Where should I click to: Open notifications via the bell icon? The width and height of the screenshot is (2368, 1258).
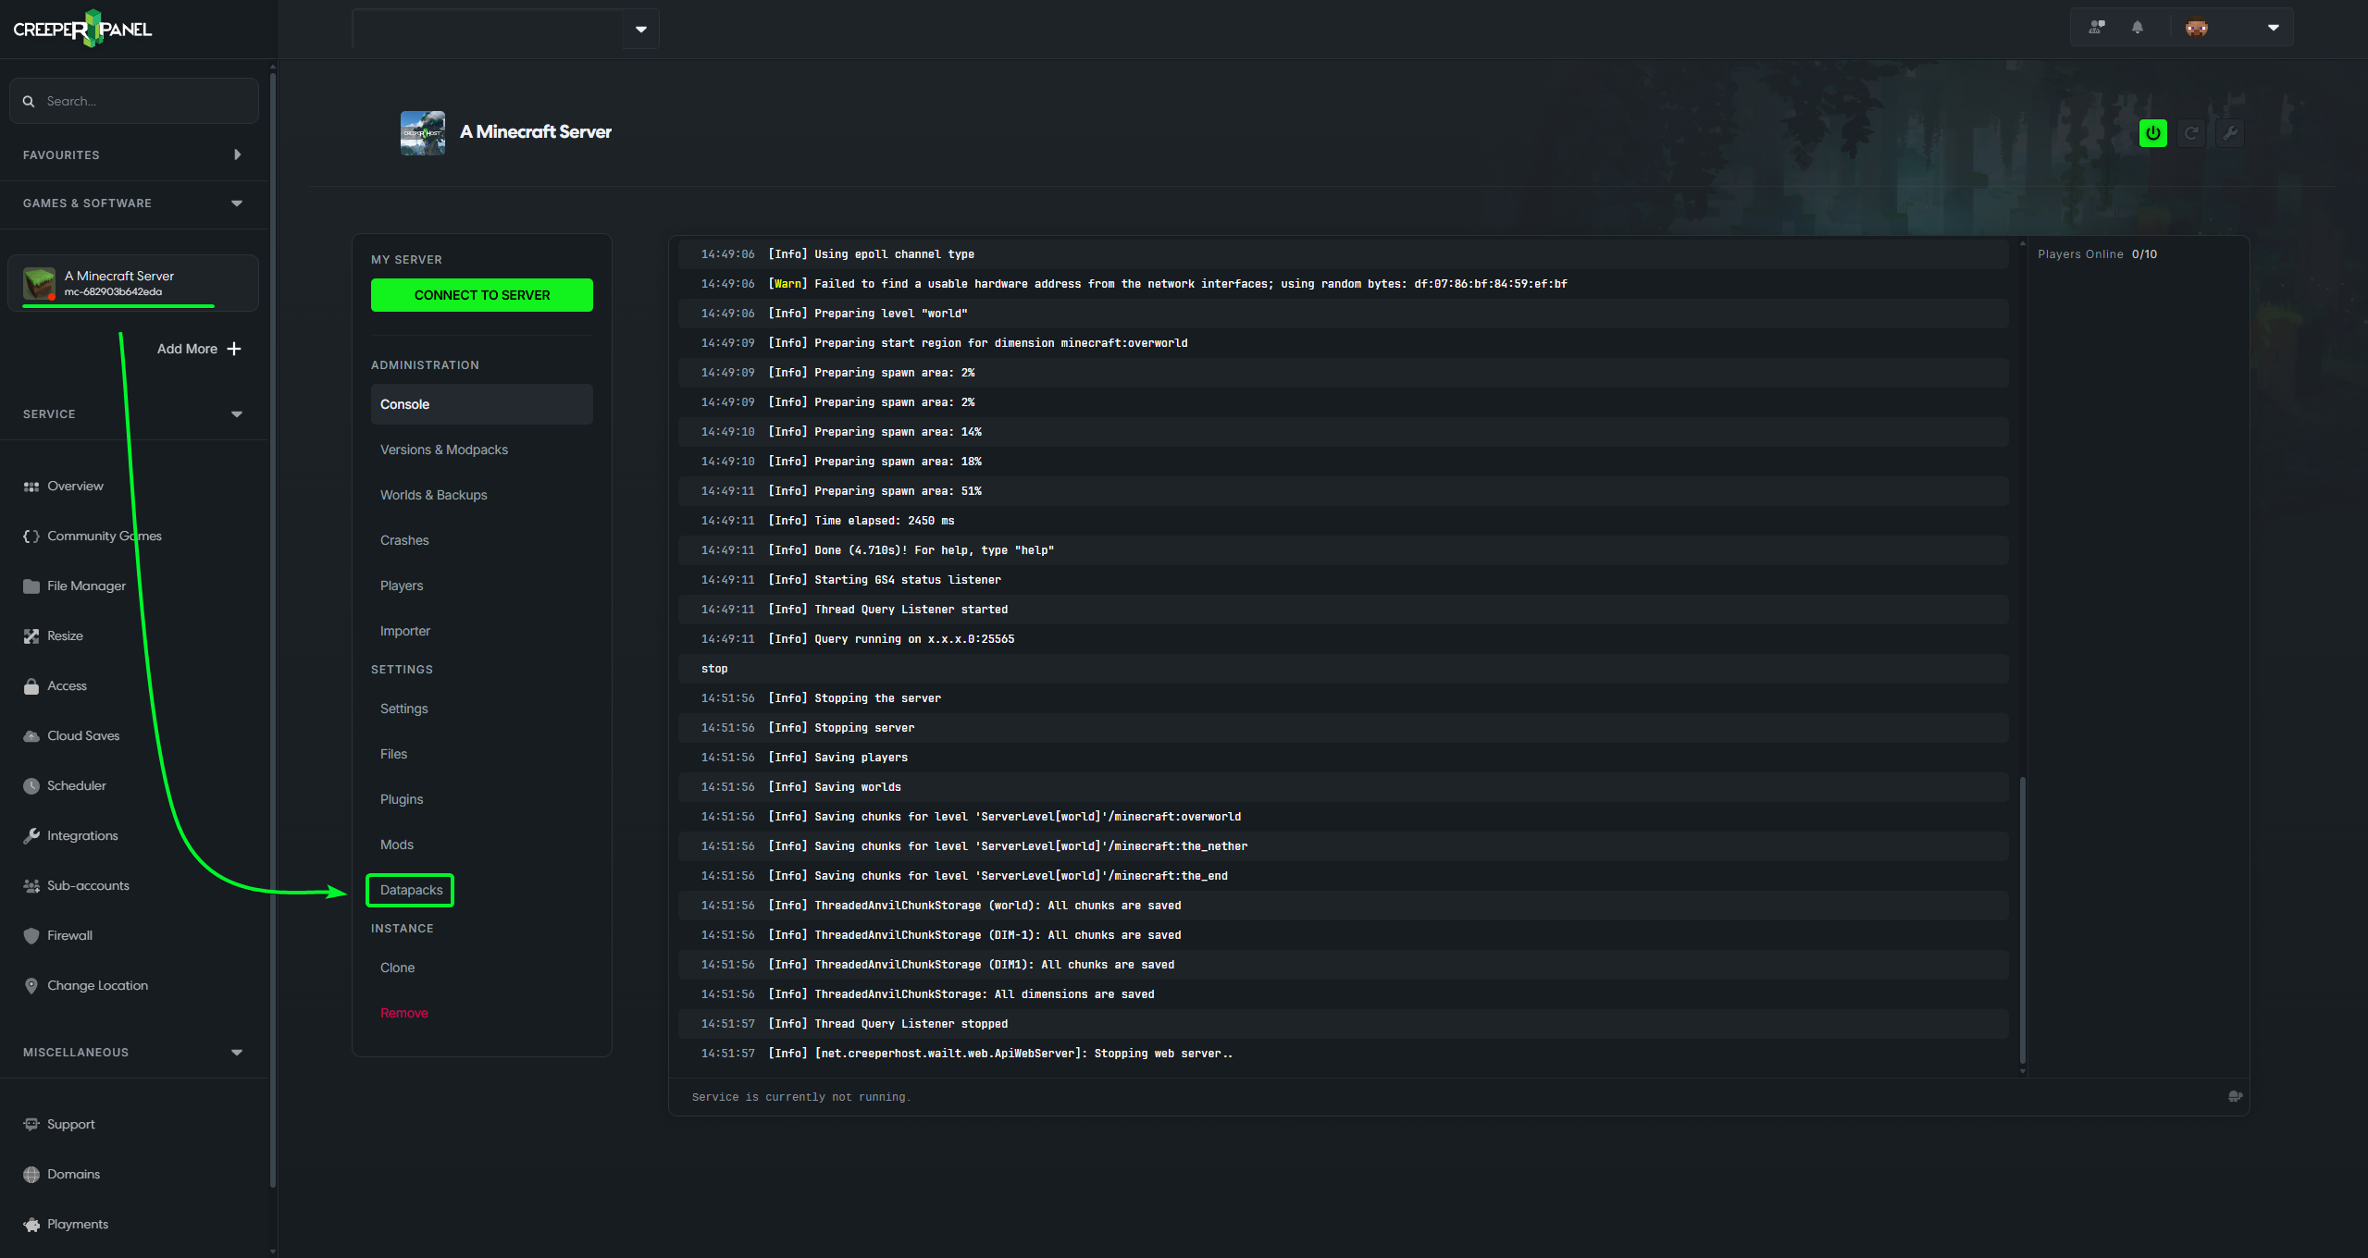click(2137, 27)
